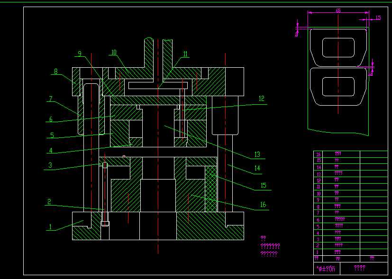
Task: Select the upper inner rounded rectangle cutout
Action: point(338,47)
